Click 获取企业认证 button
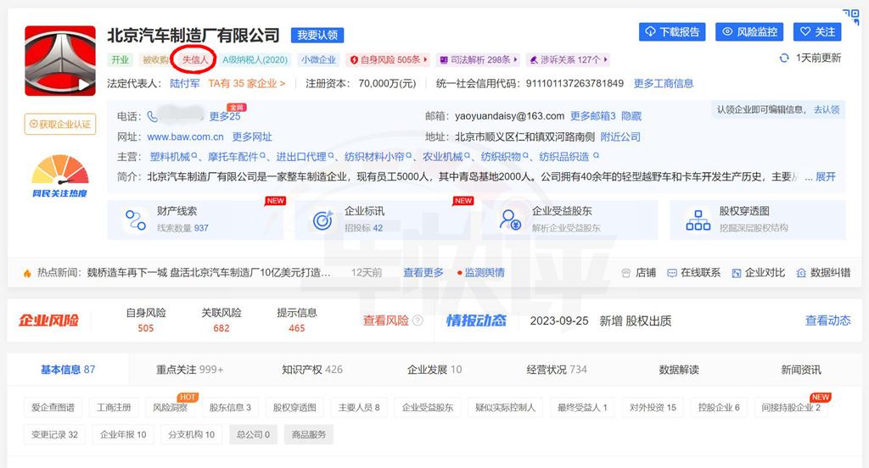This screenshot has height=468, width=869. (60, 124)
